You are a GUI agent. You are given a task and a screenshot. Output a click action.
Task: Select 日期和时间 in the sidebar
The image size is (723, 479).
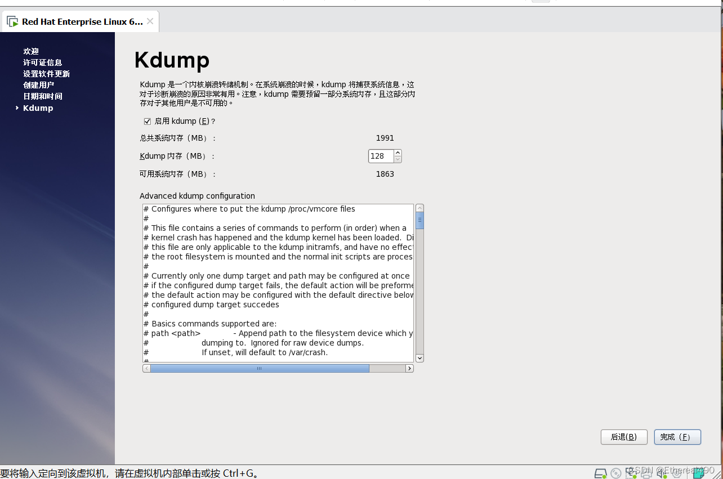pos(43,96)
